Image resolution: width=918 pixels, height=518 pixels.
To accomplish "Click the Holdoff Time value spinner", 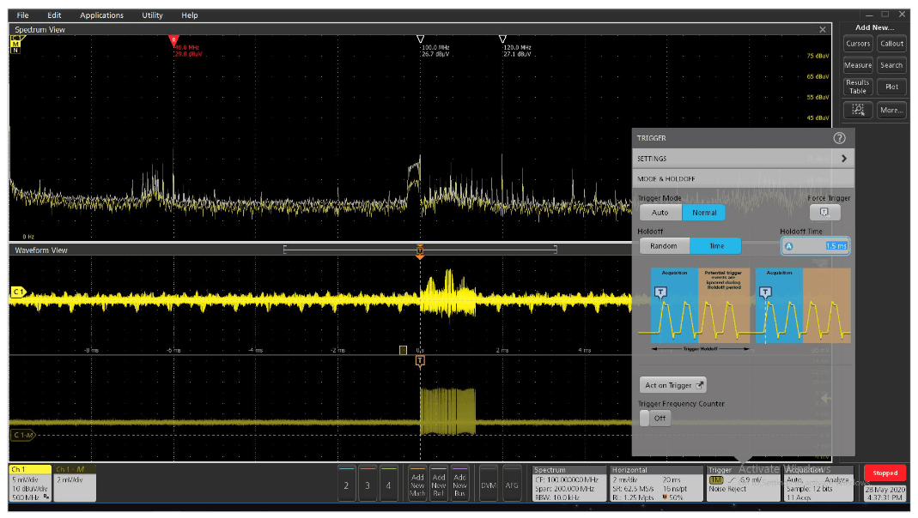I will 815,245.
